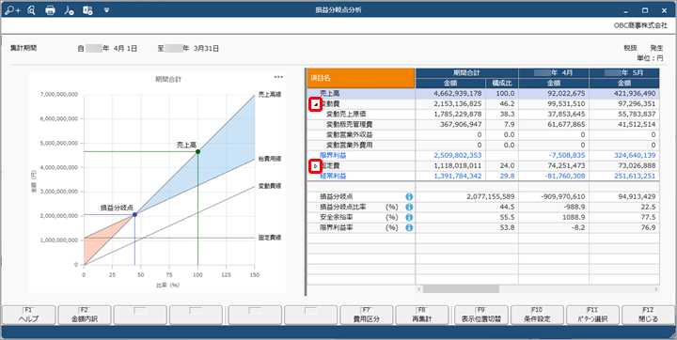Screen dimensions: 677x340
Task: Click the printer icon
Action: (51, 10)
